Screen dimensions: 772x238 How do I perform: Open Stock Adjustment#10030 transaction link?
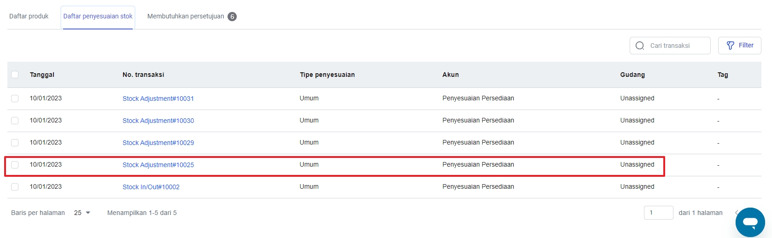tap(158, 121)
